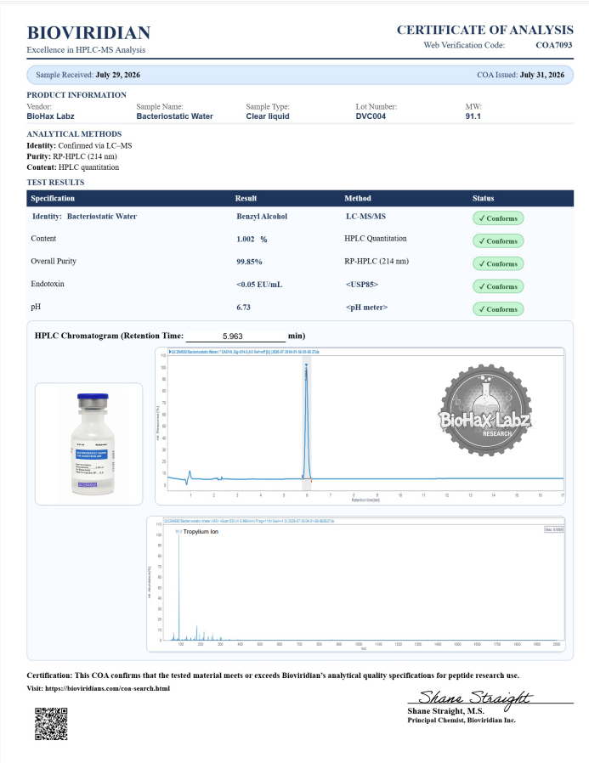Click method <USP85>
This screenshot has height=763, width=589.
click(x=362, y=285)
